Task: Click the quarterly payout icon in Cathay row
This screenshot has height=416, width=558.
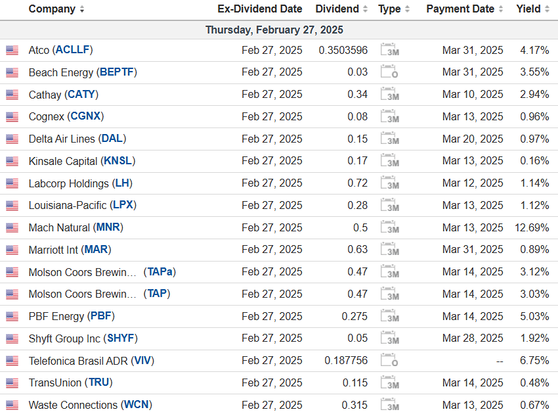Action: coord(390,95)
